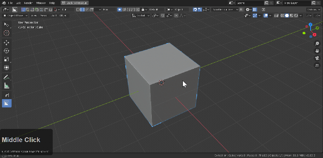Viewport: 323px width, 158px height.
Task: Click the zoom magnifier viewport icon
Action: click(317, 43)
